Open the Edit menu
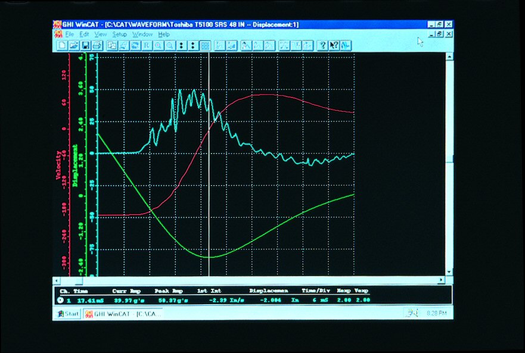525x353 pixels. pyautogui.click(x=84, y=34)
